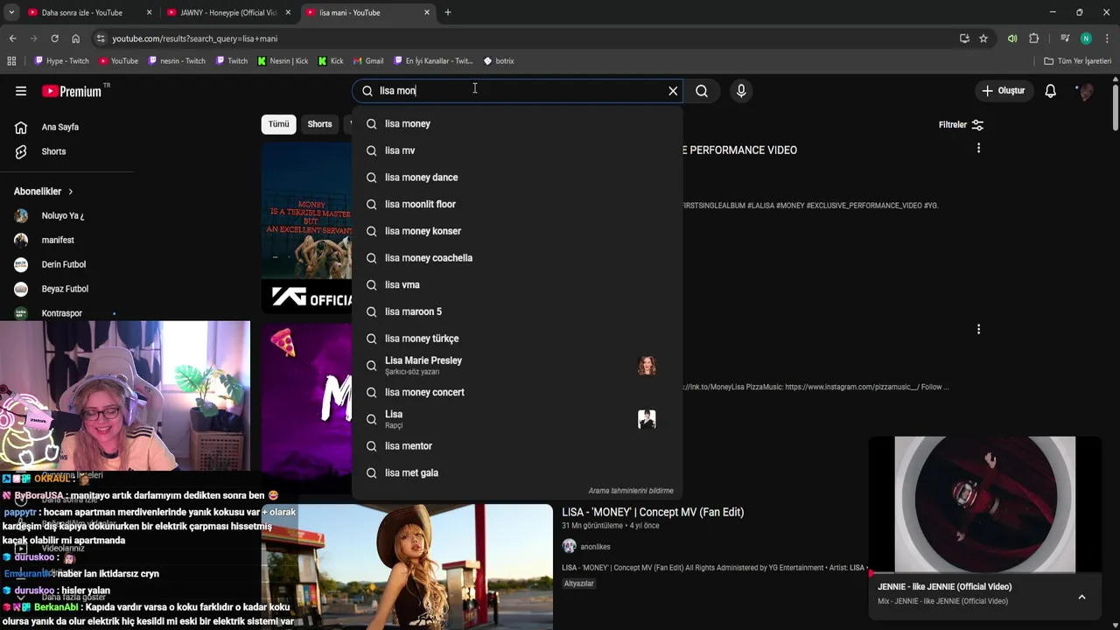Open the anonlikes channel link
1120x630 pixels.
click(595, 547)
